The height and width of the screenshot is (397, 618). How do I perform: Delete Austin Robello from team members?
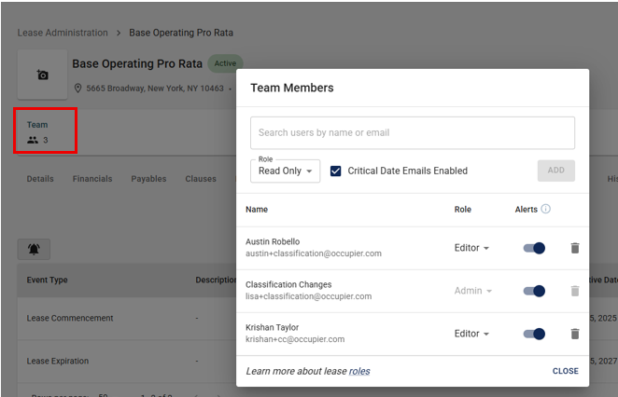[575, 248]
